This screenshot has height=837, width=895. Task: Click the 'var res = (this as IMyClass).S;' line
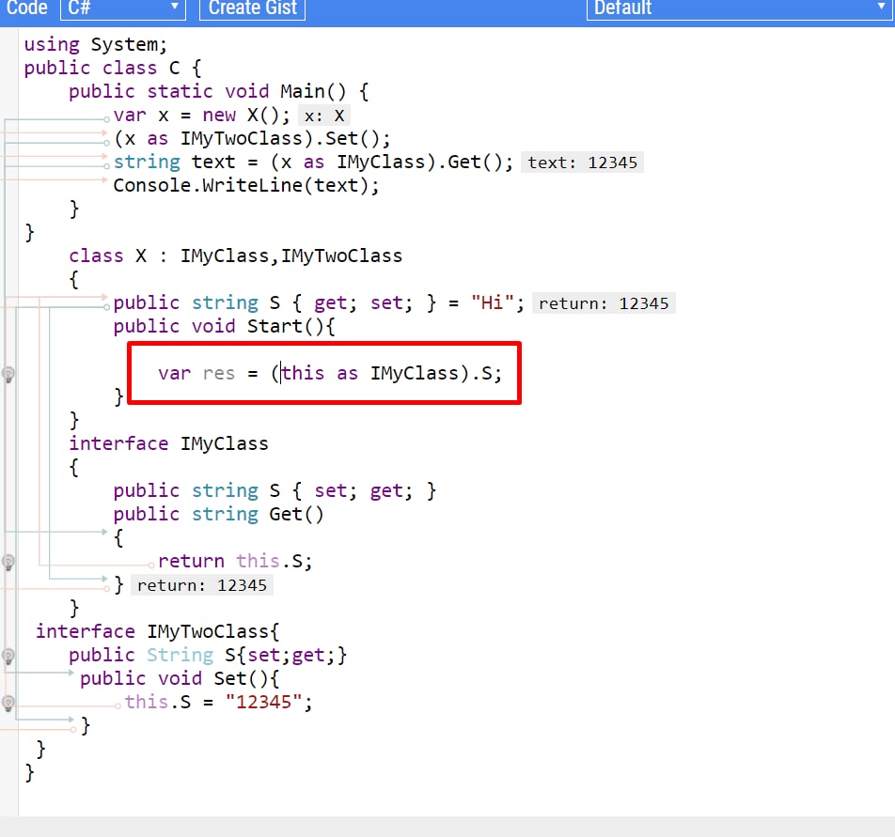330,374
